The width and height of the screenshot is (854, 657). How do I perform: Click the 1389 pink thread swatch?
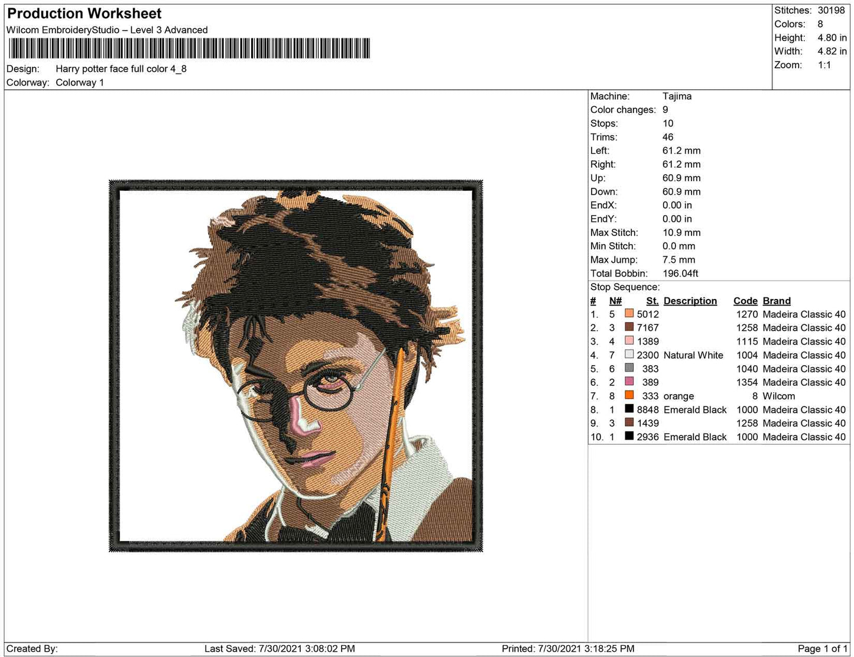coord(628,341)
